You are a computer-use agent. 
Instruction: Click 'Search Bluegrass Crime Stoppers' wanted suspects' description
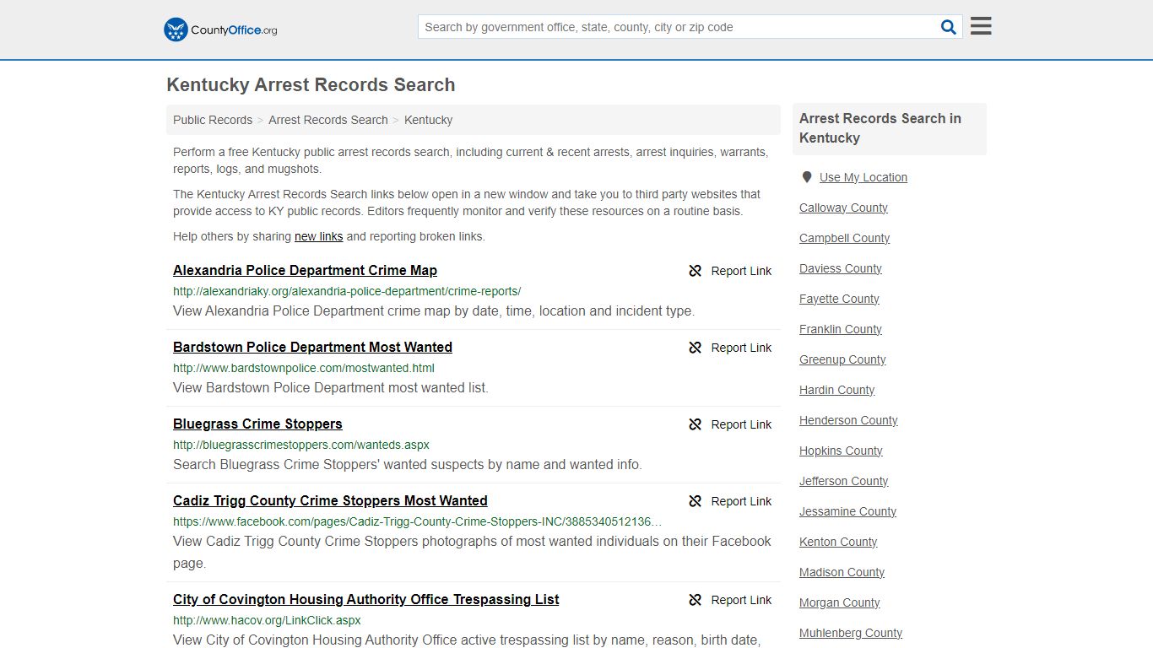coord(408,465)
